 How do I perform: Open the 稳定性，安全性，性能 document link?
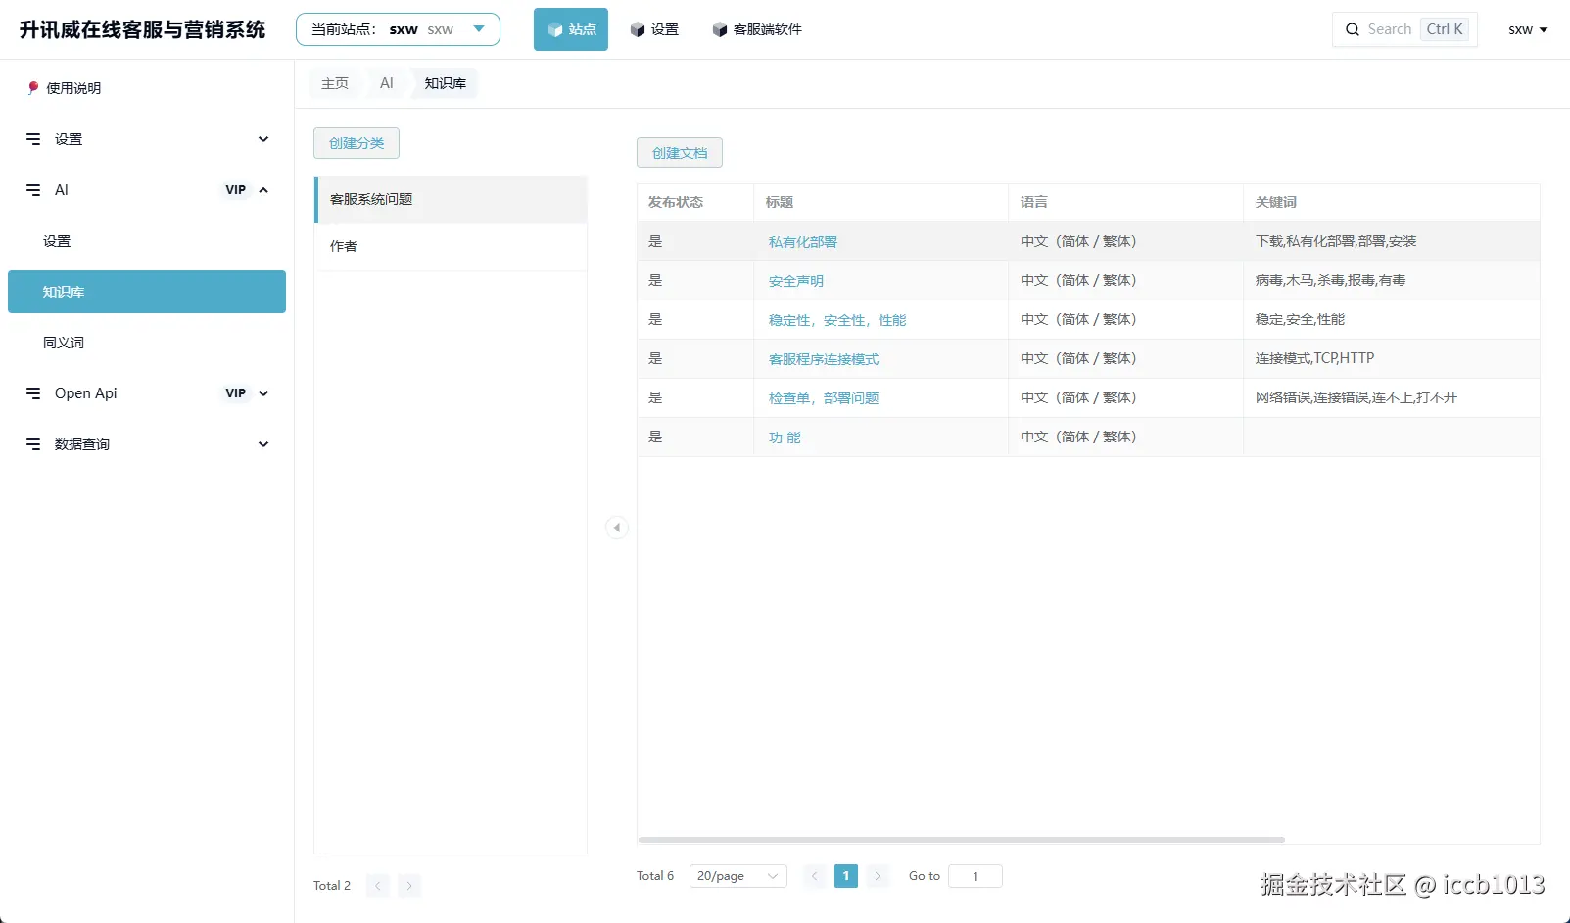[837, 320]
